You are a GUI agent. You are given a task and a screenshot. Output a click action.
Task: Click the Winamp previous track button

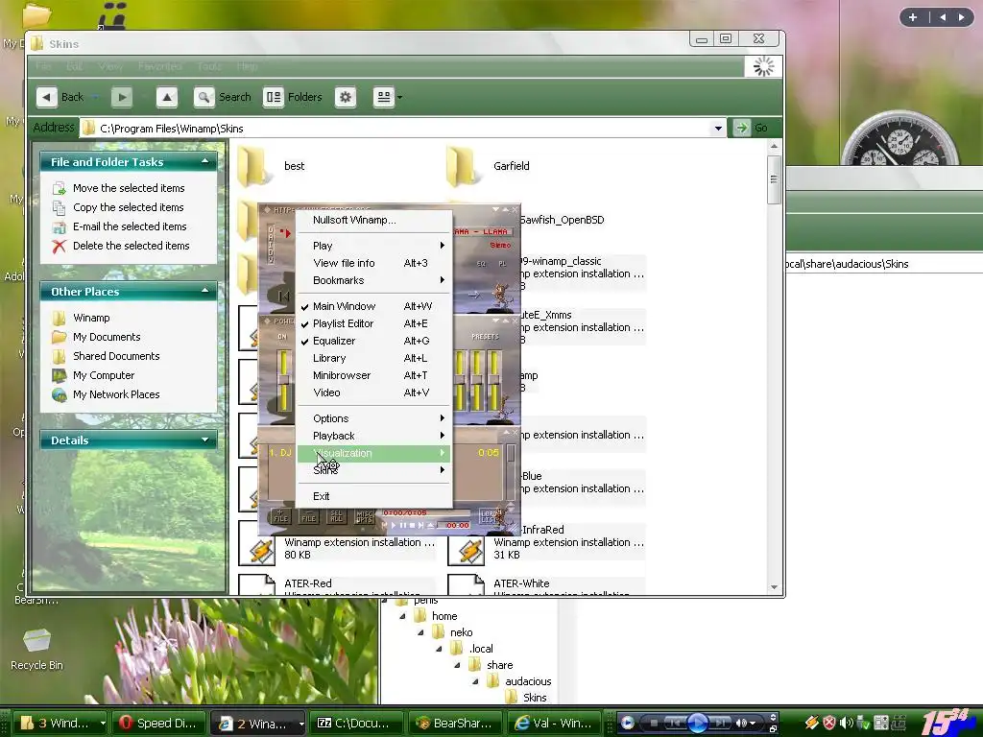click(284, 296)
